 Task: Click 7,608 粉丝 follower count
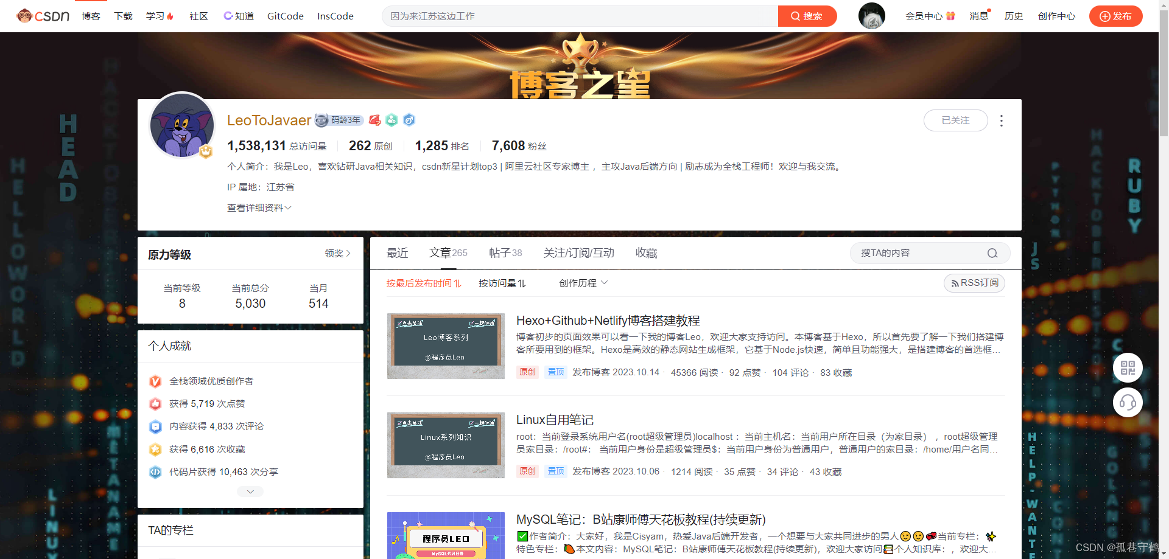pyautogui.click(x=519, y=146)
